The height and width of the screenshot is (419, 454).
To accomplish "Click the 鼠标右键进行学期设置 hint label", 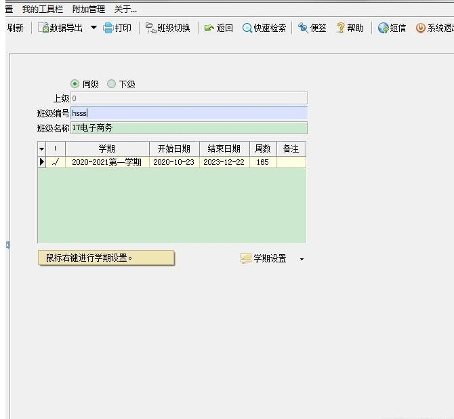I will tap(106, 258).
